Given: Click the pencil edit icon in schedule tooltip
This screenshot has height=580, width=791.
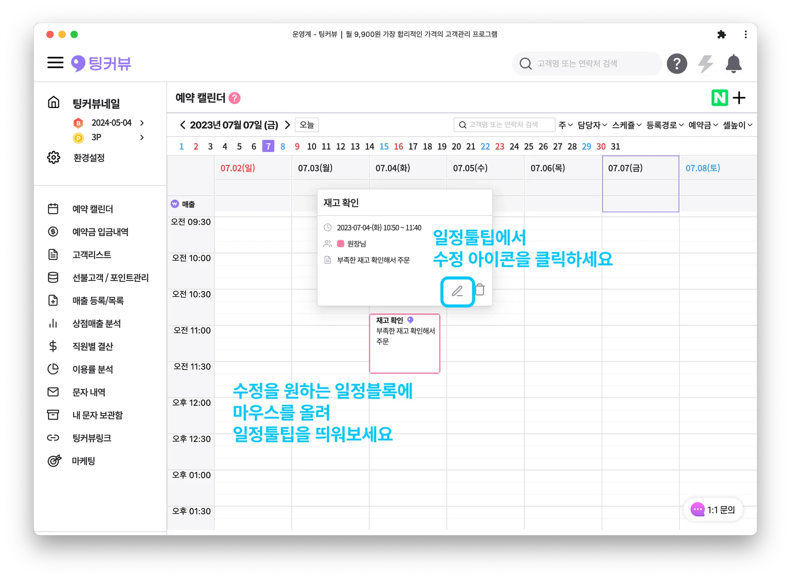Looking at the screenshot, I should point(457,291).
